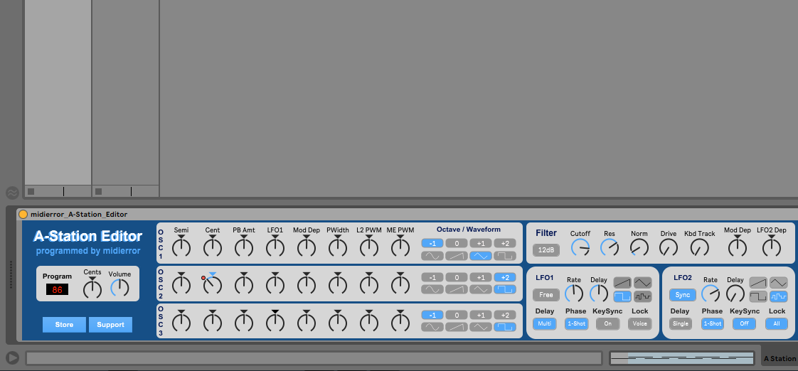Choose the LFO2 sawtooth waveform
The image size is (798, 371).
click(x=758, y=282)
